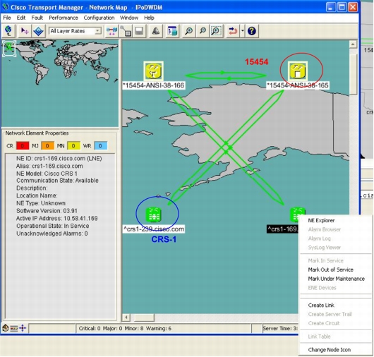Open the Configuration menu
This screenshot has width=374, height=357.
click(x=99, y=18)
